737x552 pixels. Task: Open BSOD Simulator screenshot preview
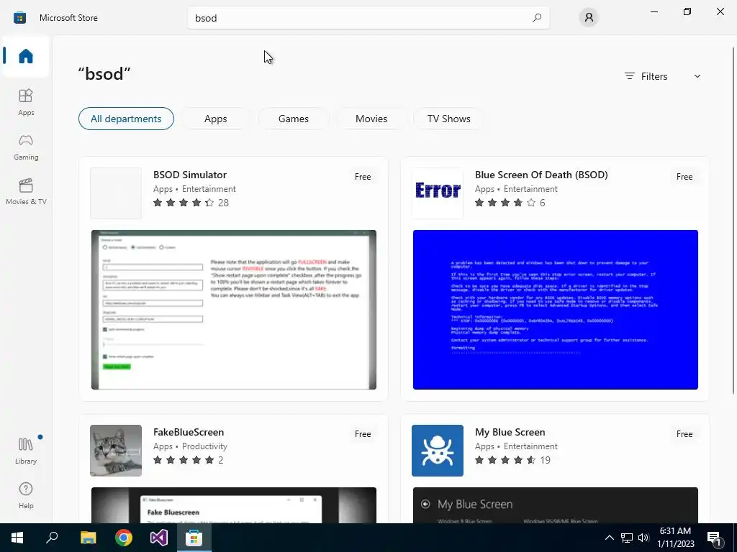click(234, 310)
